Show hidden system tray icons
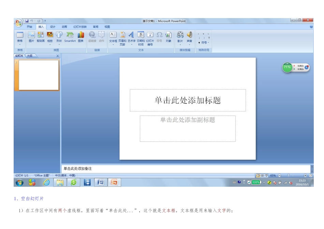Image resolution: width=324 pixels, height=229 pixels. tap(264, 183)
